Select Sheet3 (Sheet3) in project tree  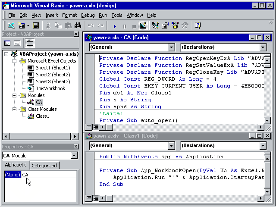tap(53, 82)
